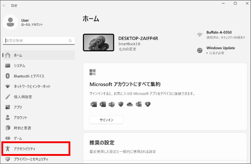This screenshot has width=251, height=164.
Task: Open ネットワークとインターネット settings
Action: [x=39, y=87]
